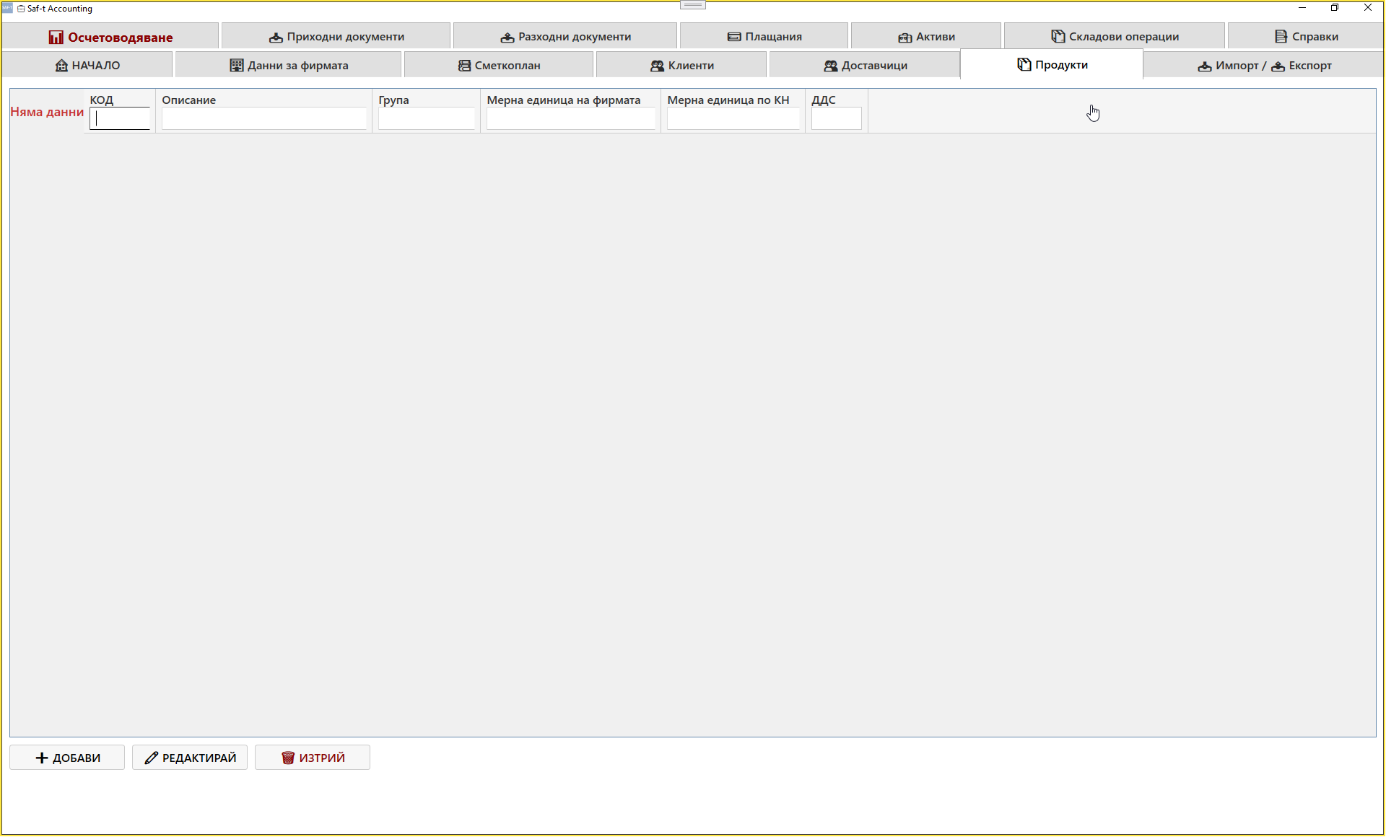The width and height of the screenshot is (1386, 837).
Task: Click the Активи briefcase icon
Action: [905, 37]
